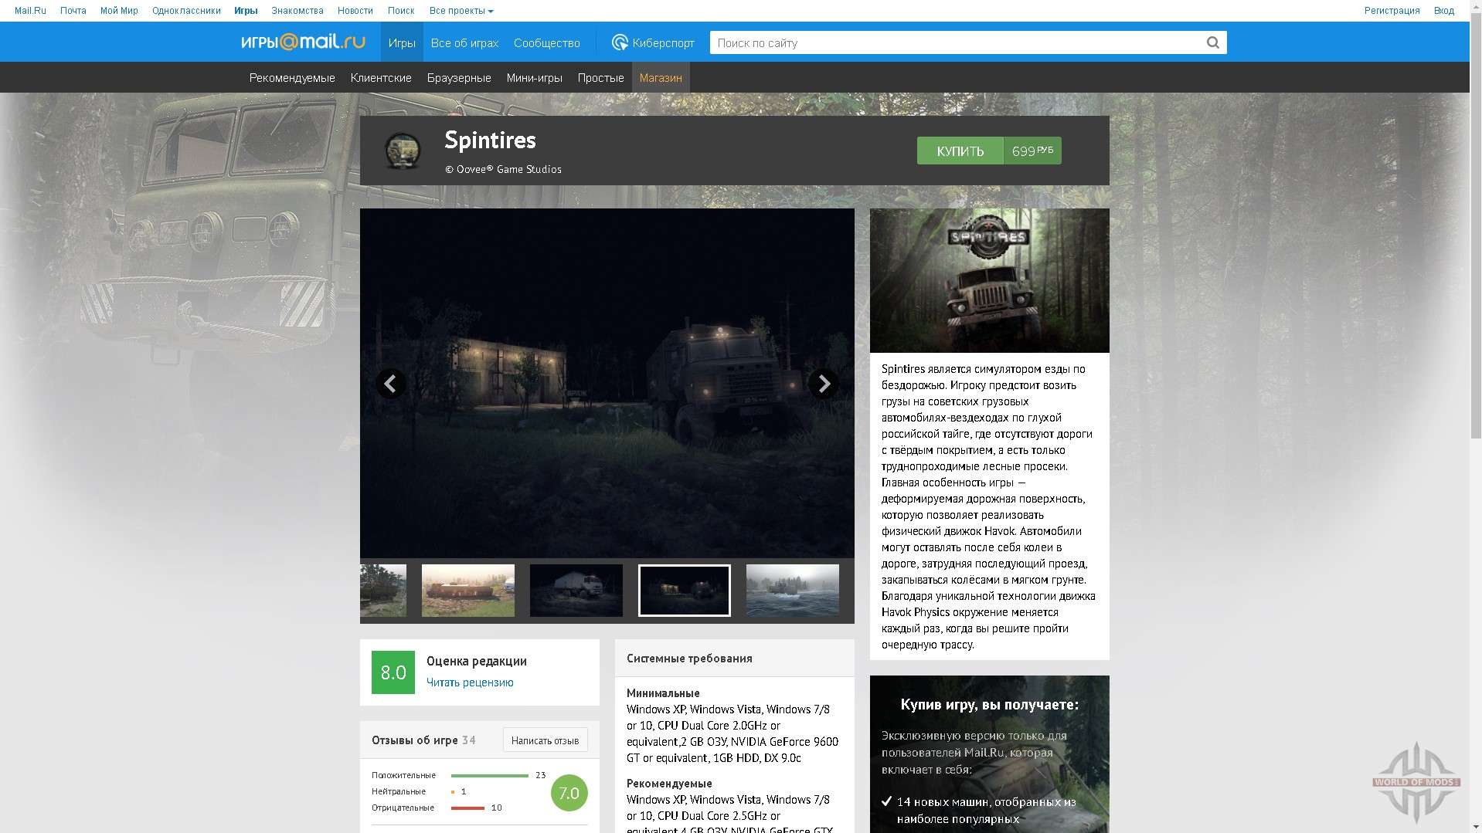Click the Положительные reviews bar
The image size is (1482, 833).
[489, 775]
